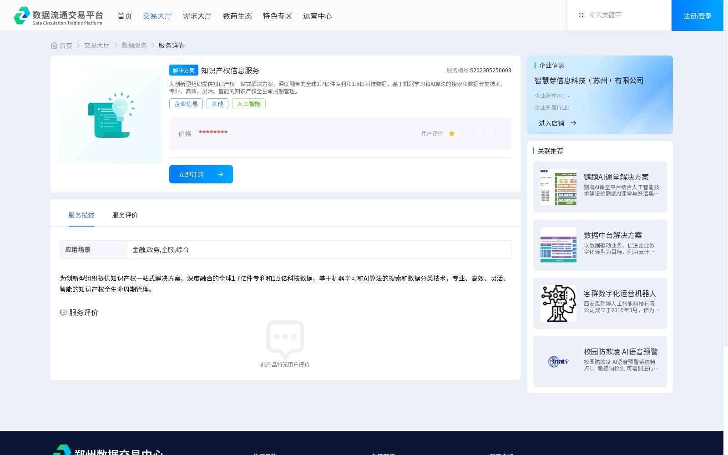This screenshot has width=728, height=455.
Task: Click the third rating star
Action: (474, 133)
